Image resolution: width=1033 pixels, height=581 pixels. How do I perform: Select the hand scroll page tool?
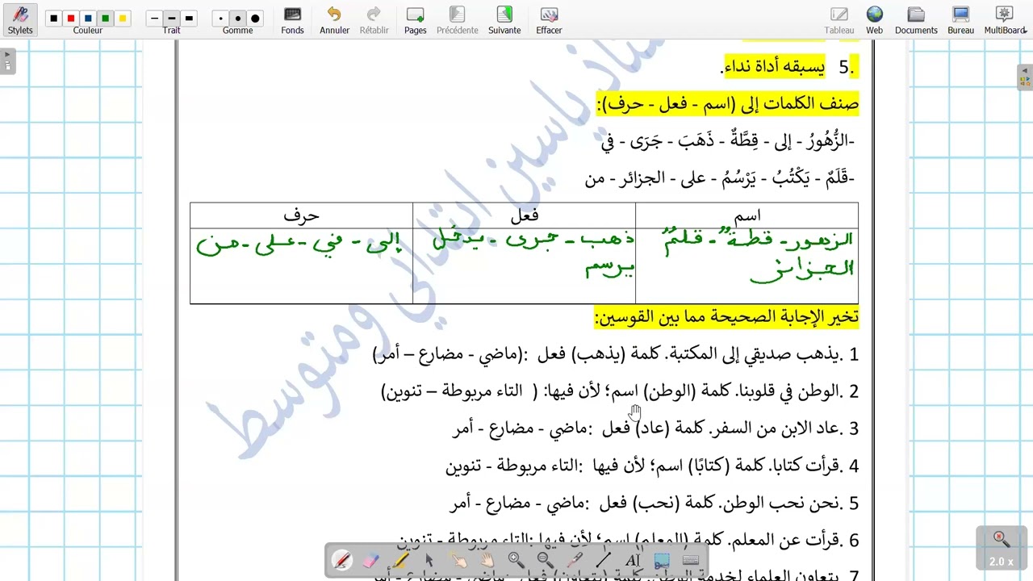487,560
